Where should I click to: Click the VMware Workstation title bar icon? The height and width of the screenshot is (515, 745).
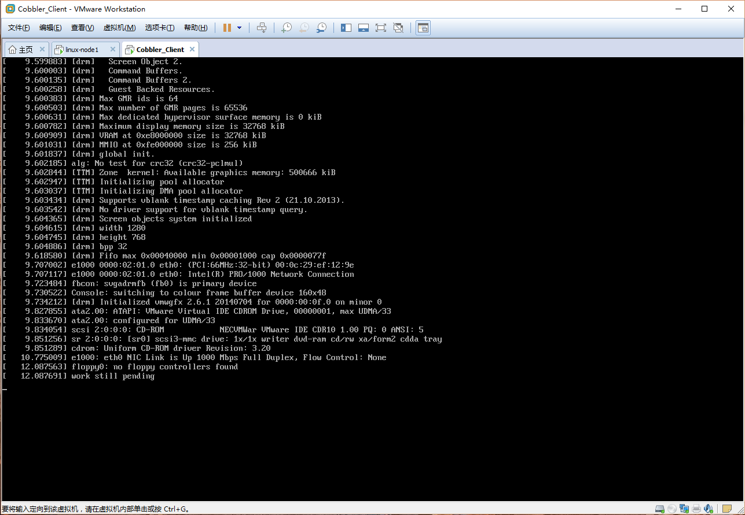coord(10,9)
